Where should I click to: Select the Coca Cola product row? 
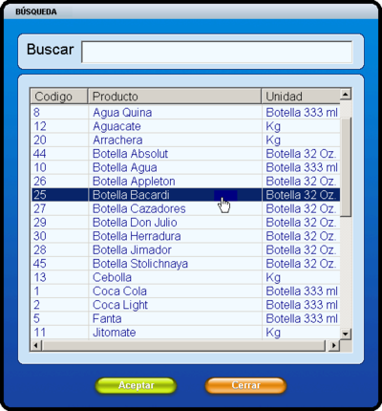[x=185, y=291]
